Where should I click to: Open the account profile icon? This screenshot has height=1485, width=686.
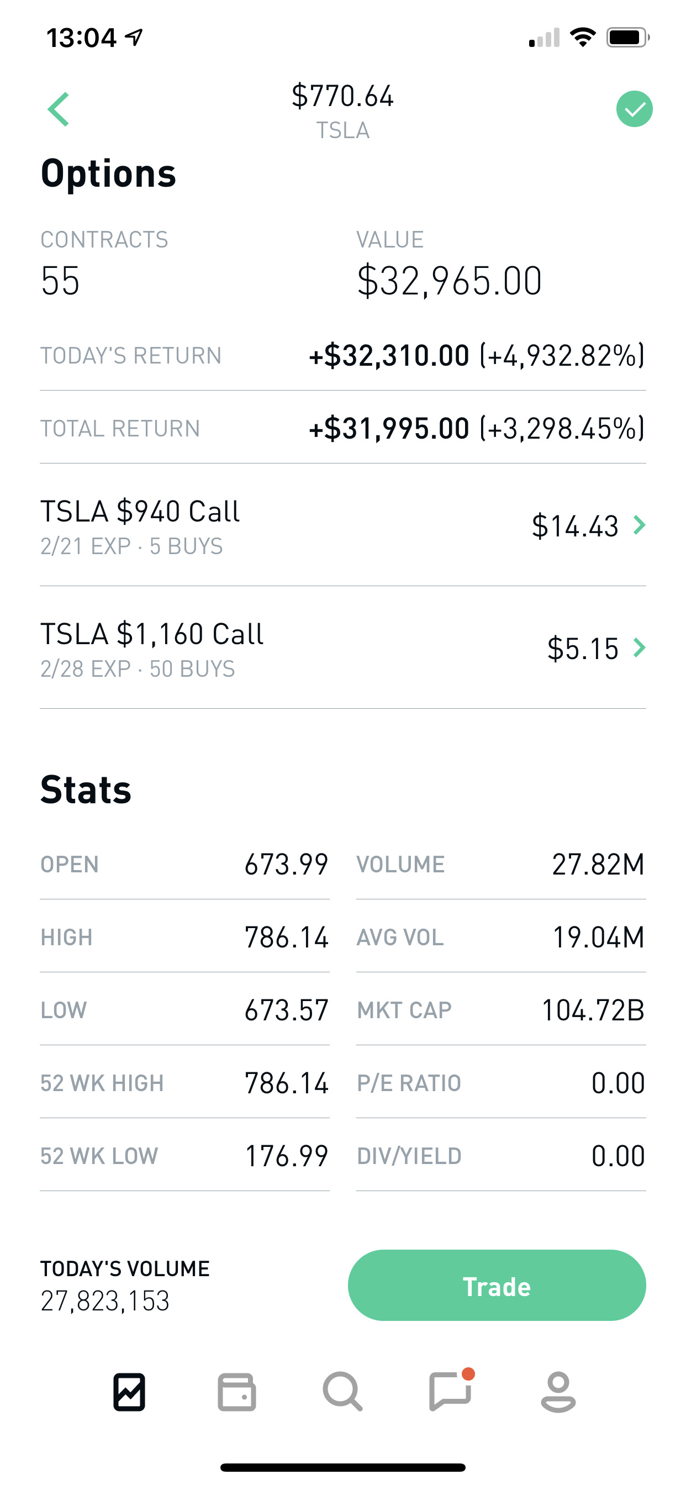(558, 1392)
